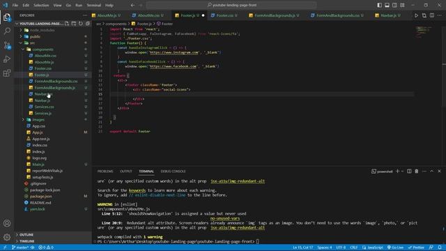The image size is (446, 251).
Task: Switch to the Output panel tab
Action: tap(126, 172)
